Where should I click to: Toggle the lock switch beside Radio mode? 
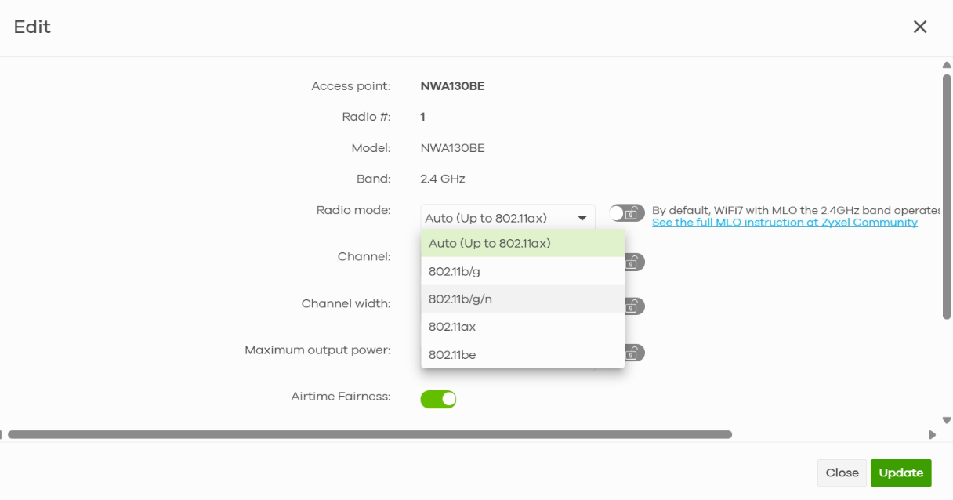click(x=627, y=213)
